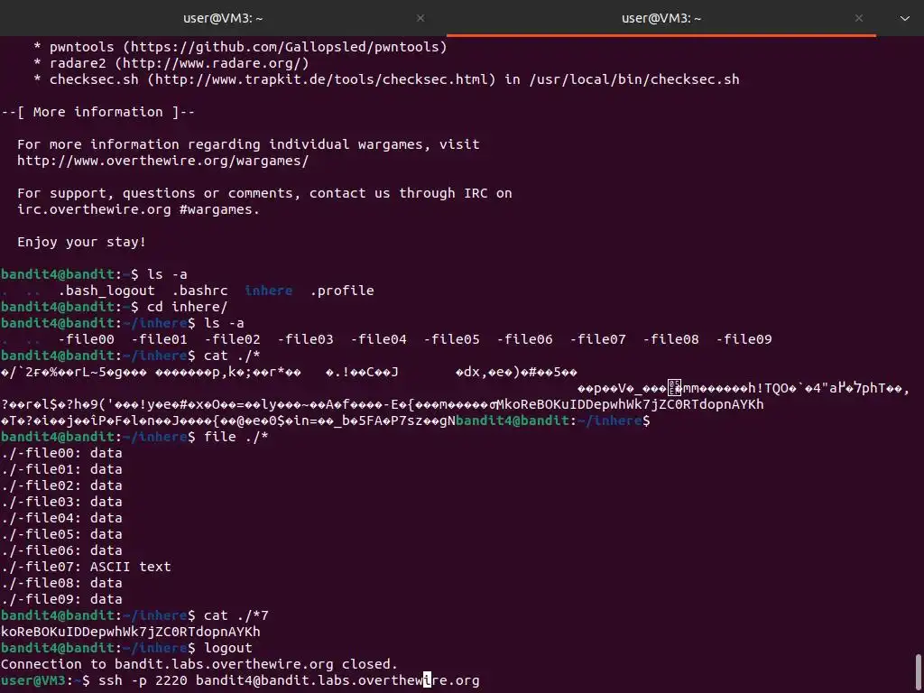This screenshot has height=693, width=924.
Task: Click '-file04' in the ls listing
Action: point(378,339)
